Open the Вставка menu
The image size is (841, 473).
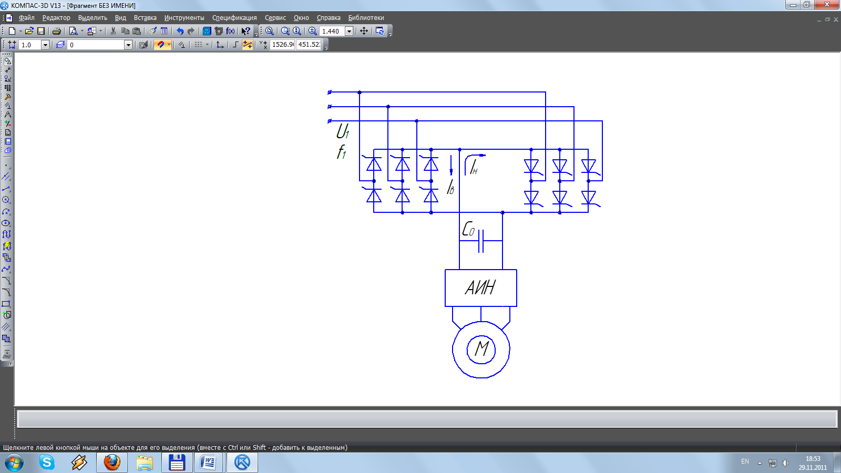pyautogui.click(x=145, y=18)
